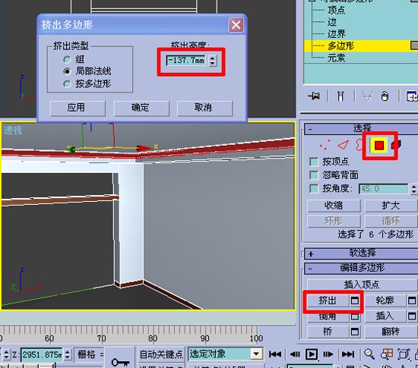Click the extrusion height input field
The image size is (418, 368).
tap(185, 61)
